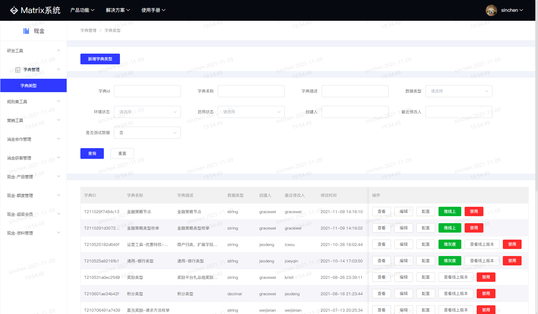Focus the 字典id input field
This screenshot has height=314, width=538.
click(x=147, y=91)
